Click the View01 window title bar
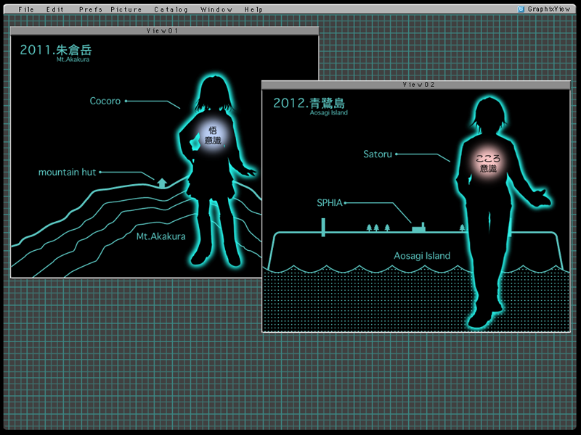The width and height of the screenshot is (581, 435). point(164,31)
